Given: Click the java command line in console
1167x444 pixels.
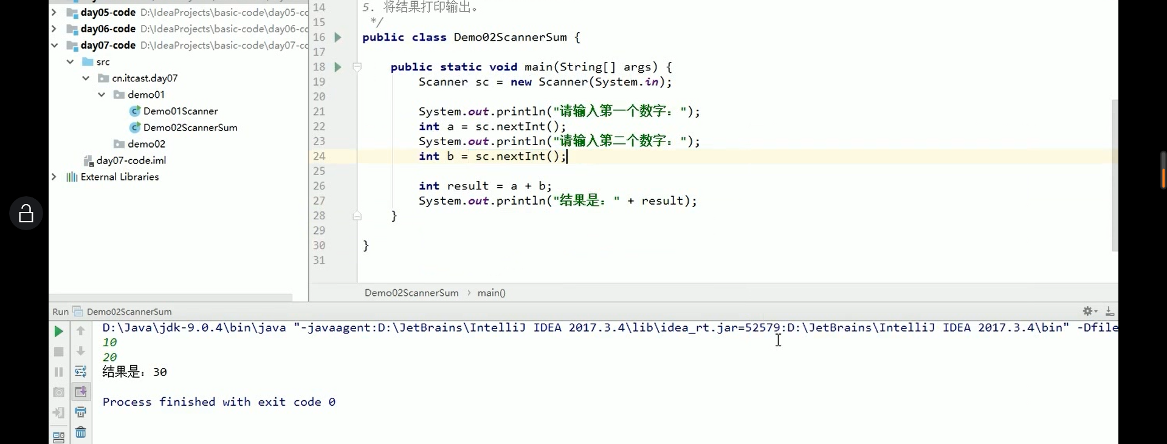Looking at the screenshot, I should pos(610,327).
